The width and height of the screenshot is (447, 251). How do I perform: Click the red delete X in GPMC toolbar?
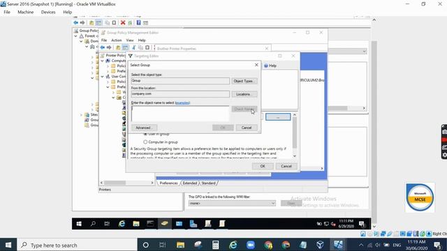pyautogui.click(x=123, y=23)
